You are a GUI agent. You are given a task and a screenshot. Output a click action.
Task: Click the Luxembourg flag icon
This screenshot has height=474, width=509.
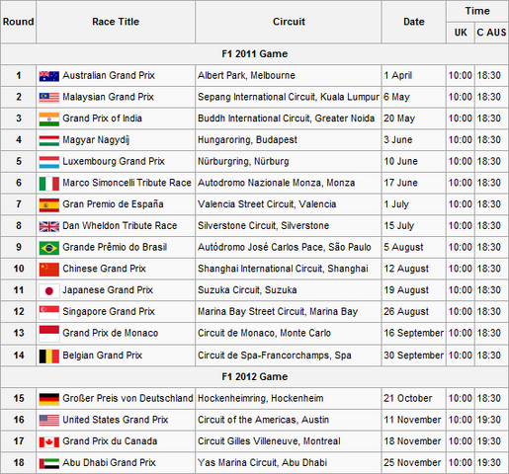(49, 162)
